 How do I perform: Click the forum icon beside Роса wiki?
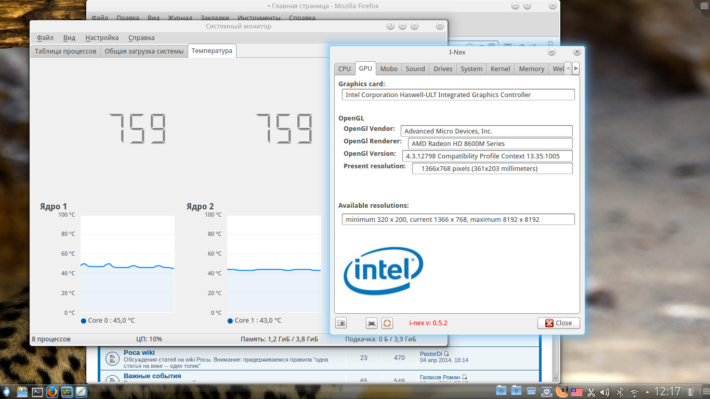[112, 358]
